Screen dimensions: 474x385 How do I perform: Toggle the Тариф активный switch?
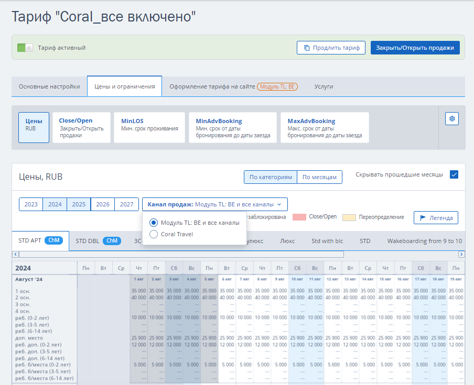(25, 48)
